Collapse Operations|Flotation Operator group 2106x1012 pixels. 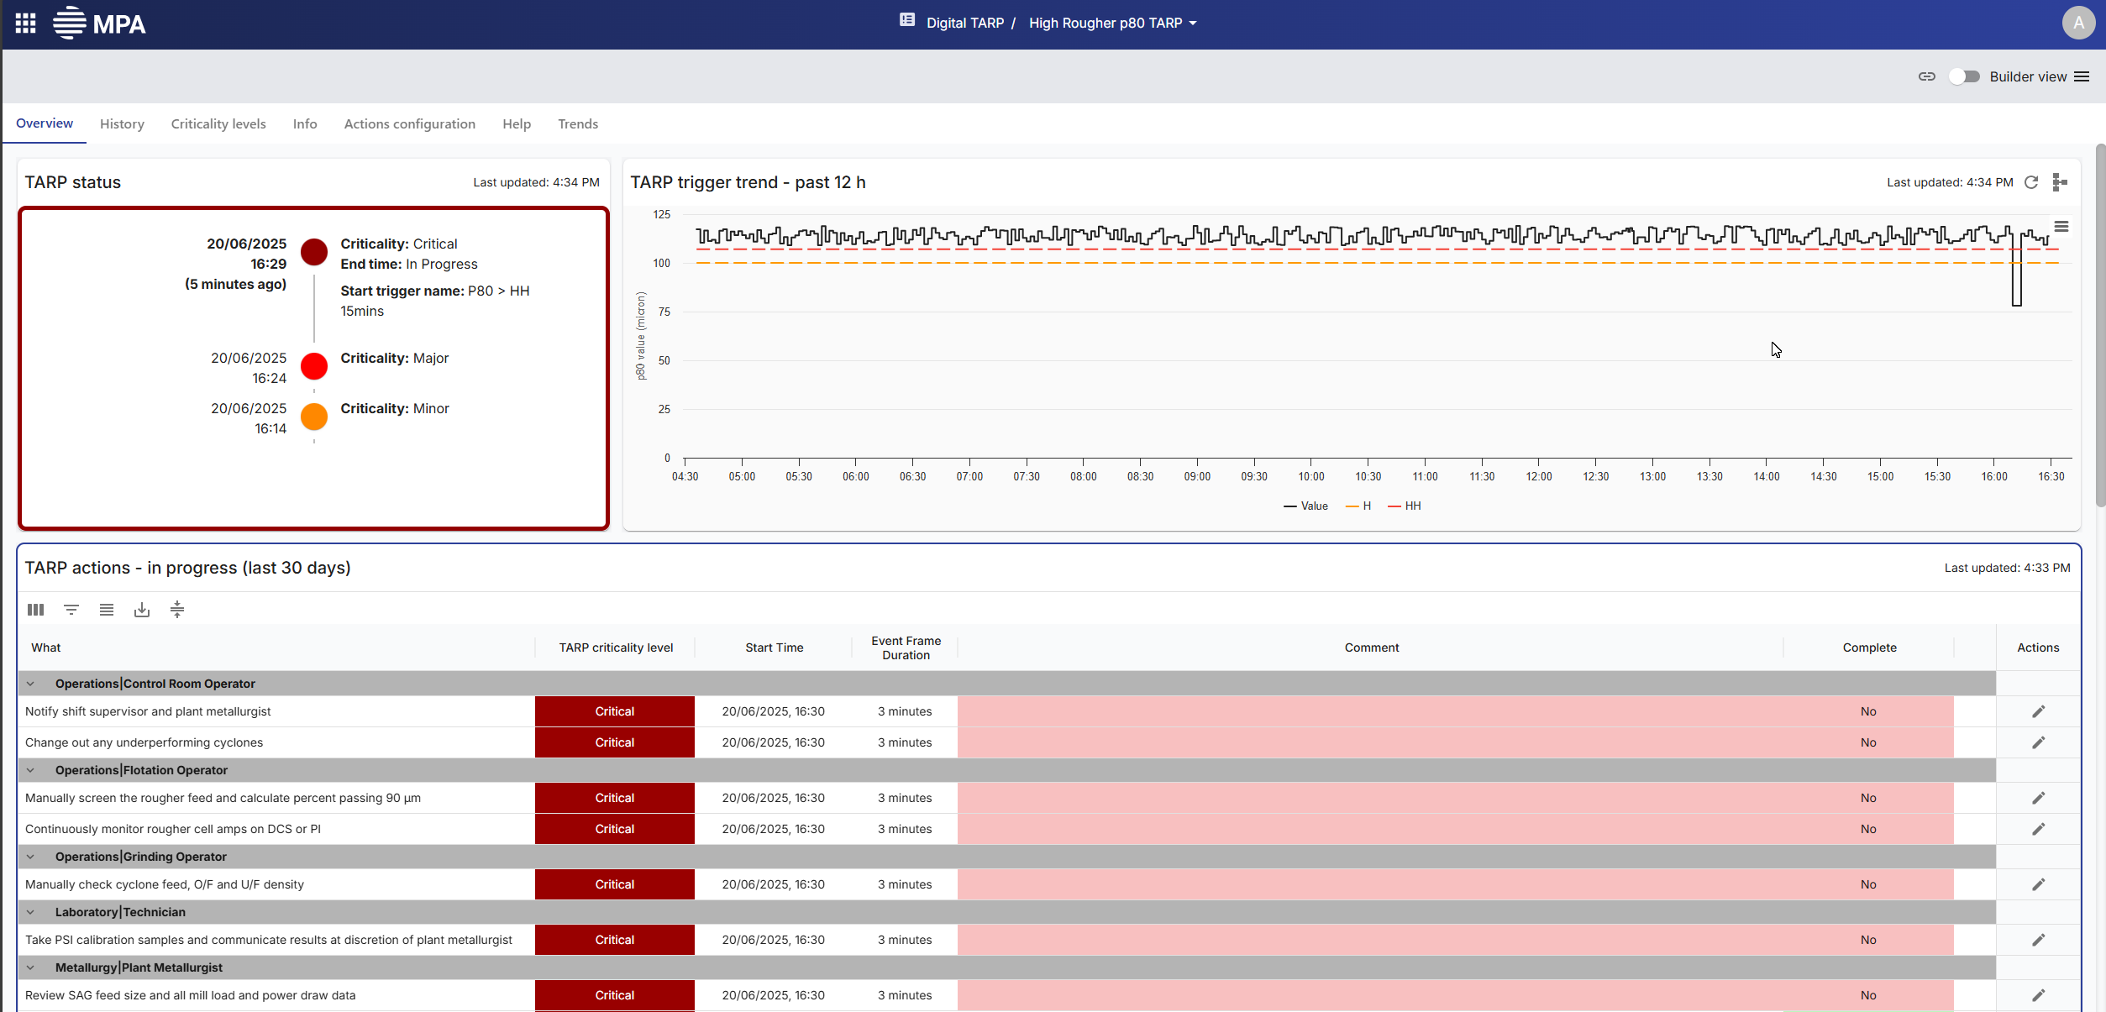pos(30,770)
